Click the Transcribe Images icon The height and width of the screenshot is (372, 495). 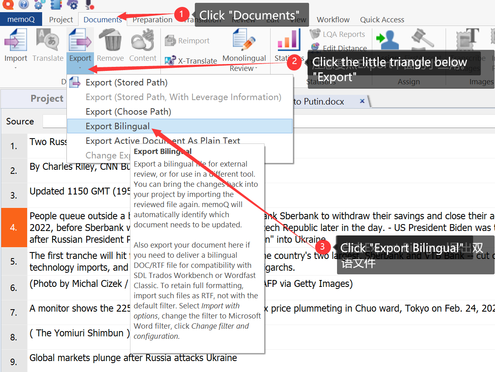click(467, 39)
